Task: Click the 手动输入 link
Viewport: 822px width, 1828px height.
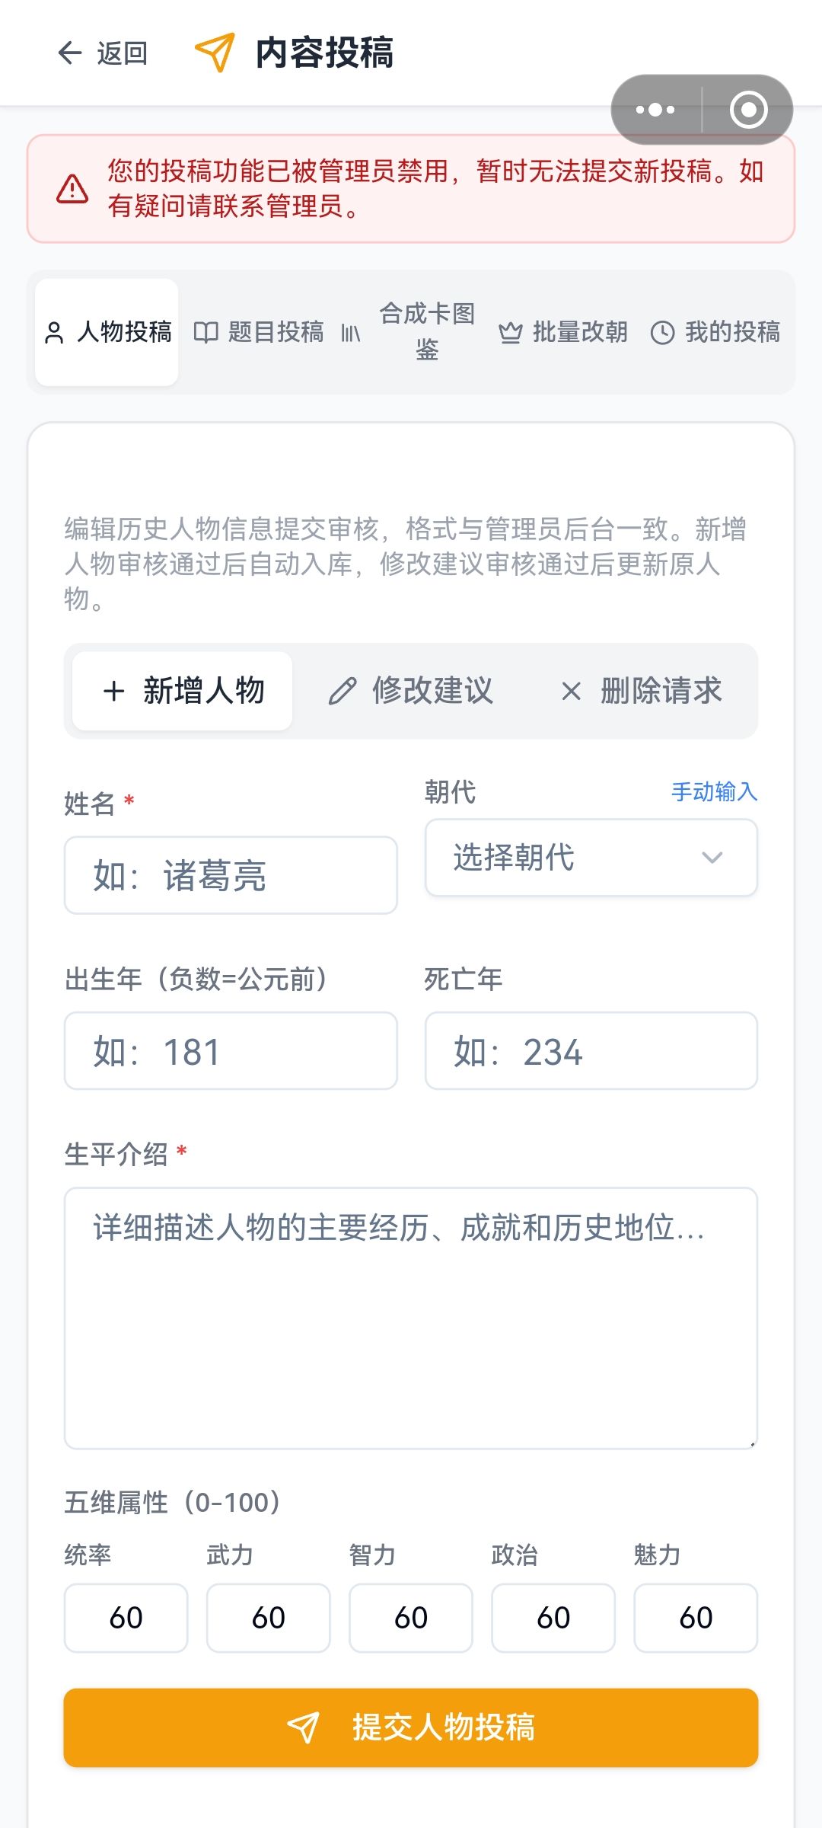Action: click(x=714, y=792)
